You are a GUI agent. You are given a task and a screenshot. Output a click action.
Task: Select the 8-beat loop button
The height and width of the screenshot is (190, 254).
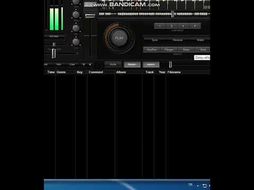pyautogui.click(x=195, y=26)
